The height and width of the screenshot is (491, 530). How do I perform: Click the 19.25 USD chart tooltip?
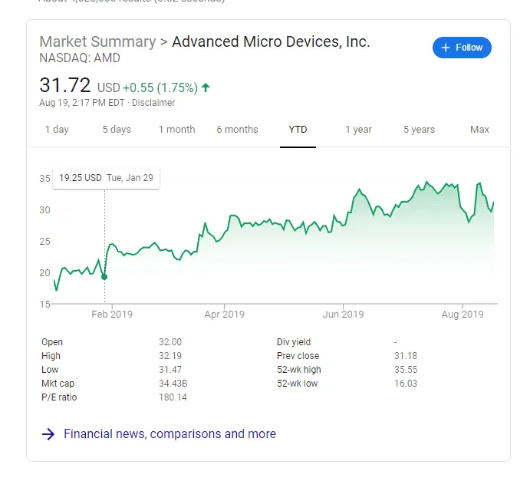coord(106,178)
